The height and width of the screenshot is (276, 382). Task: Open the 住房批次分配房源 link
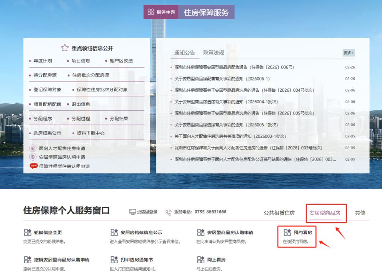91,75
